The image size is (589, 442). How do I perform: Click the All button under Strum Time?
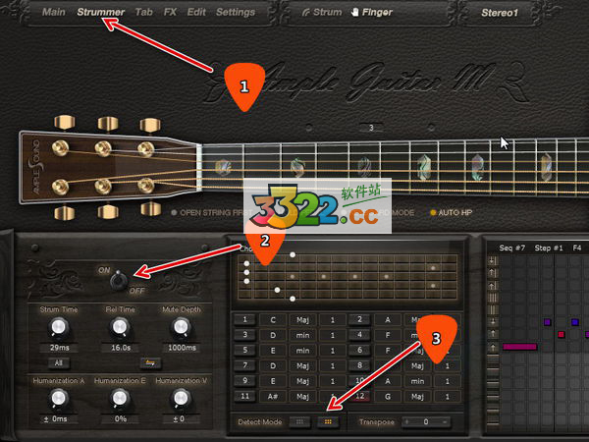58,363
